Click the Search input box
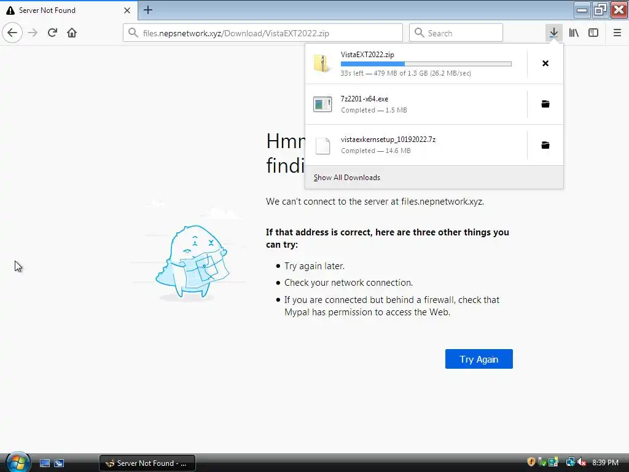This screenshot has width=629, height=472. pyautogui.click(x=456, y=33)
